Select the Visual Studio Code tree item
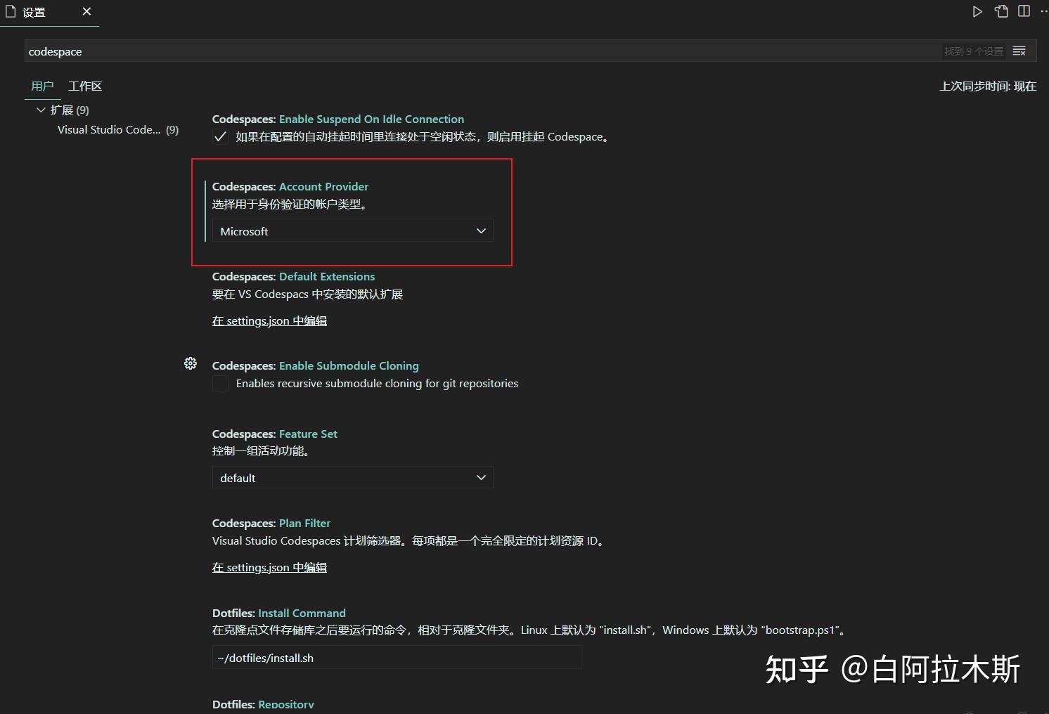The height and width of the screenshot is (714, 1049). point(109,129)
